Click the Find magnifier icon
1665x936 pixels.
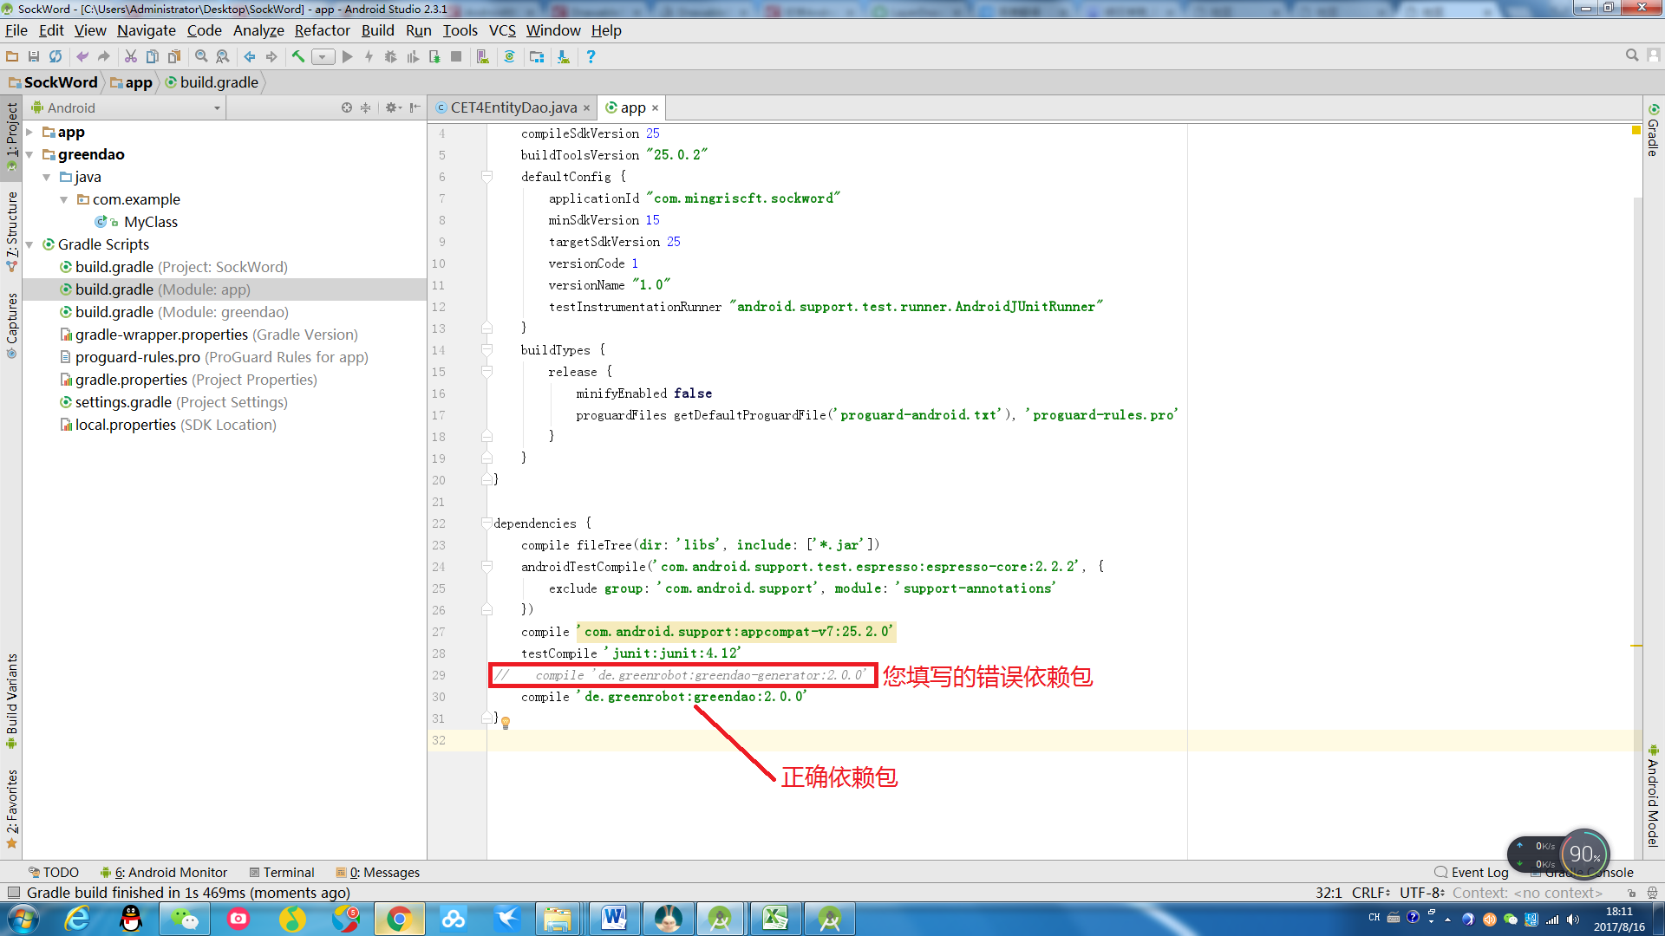[201, 56]
